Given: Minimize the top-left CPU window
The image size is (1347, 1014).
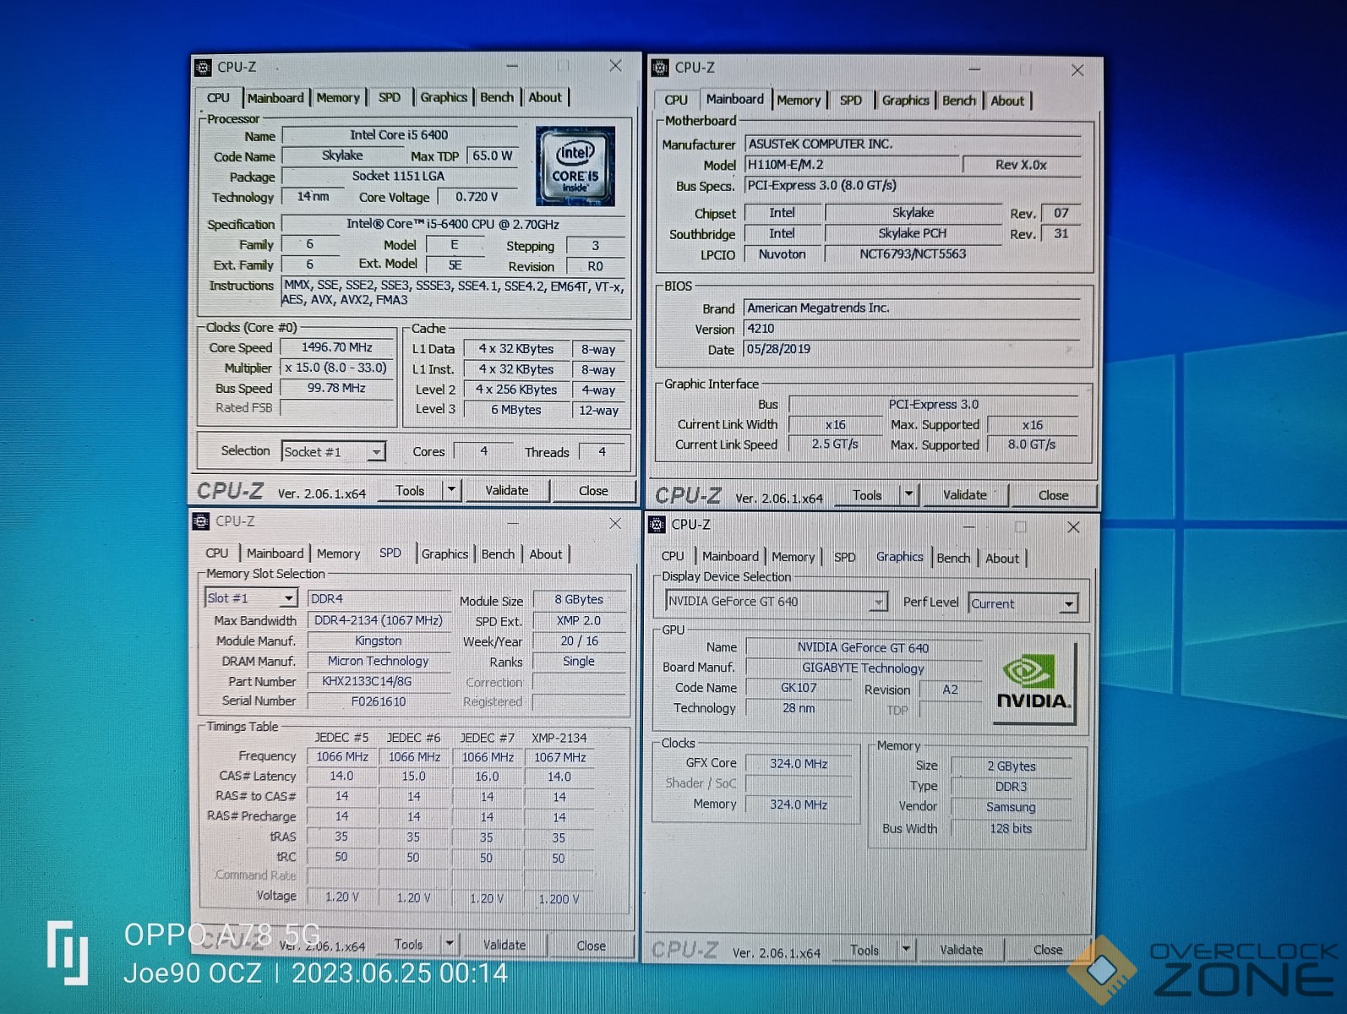Looking at the screenshot, I should coord(512,66).
